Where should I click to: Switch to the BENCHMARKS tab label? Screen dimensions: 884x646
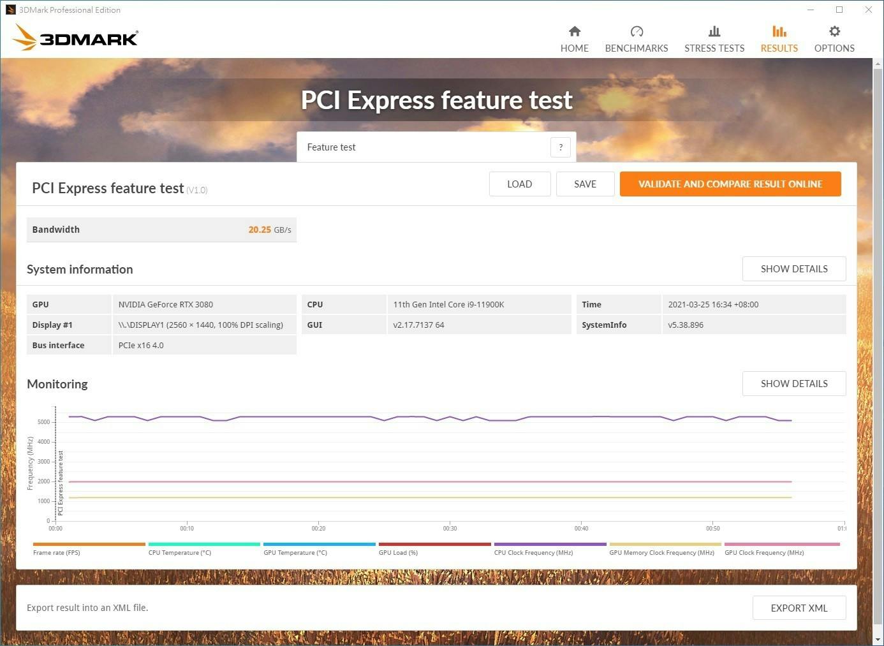(x=636, y=48)
